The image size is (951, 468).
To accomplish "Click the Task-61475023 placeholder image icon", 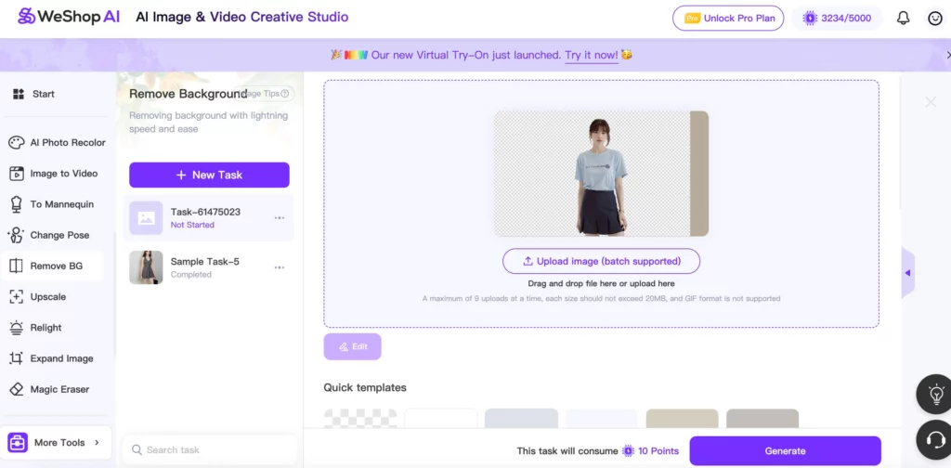I will (146, 218).
